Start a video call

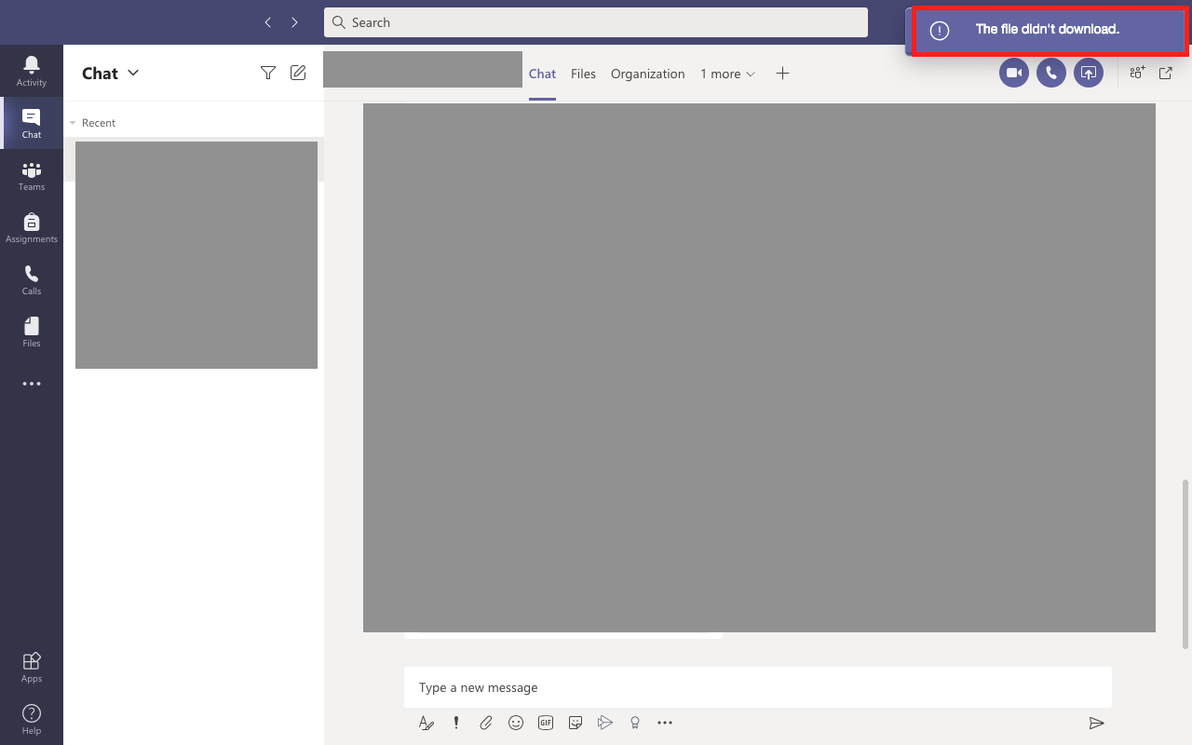pos(1014,73)
